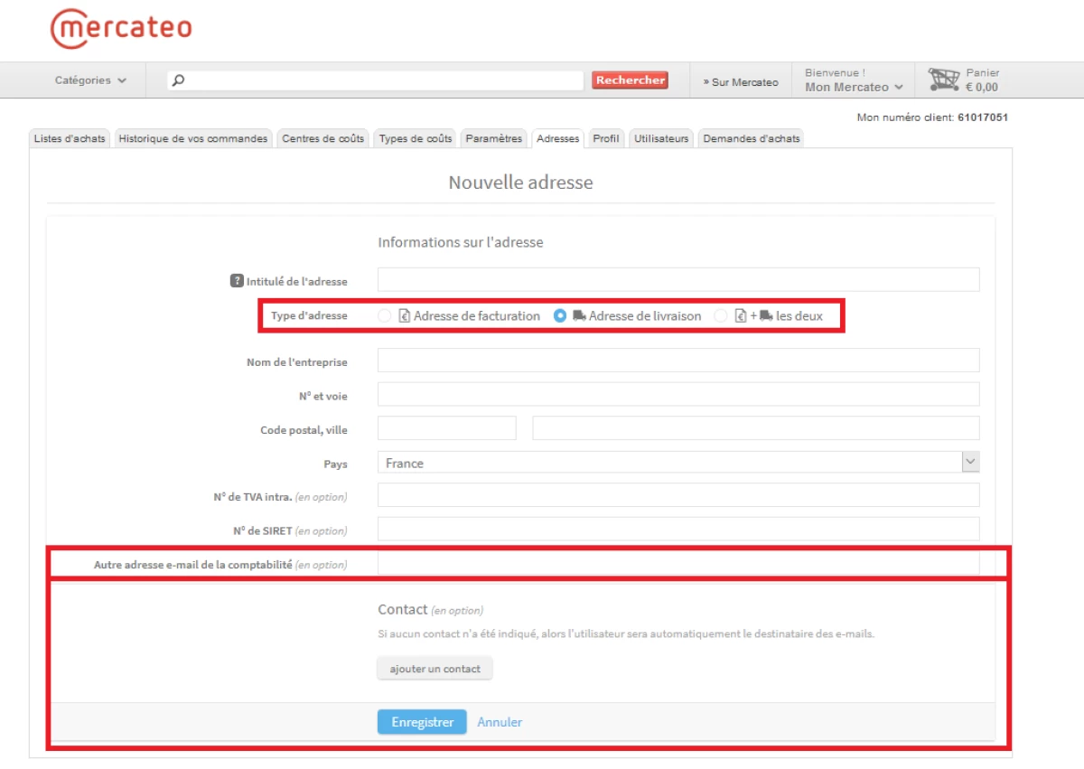This screenshot has width=1084, height=769.
Task: Choose the 'les deux' address type radio
Action: click(x=720, y=316)
